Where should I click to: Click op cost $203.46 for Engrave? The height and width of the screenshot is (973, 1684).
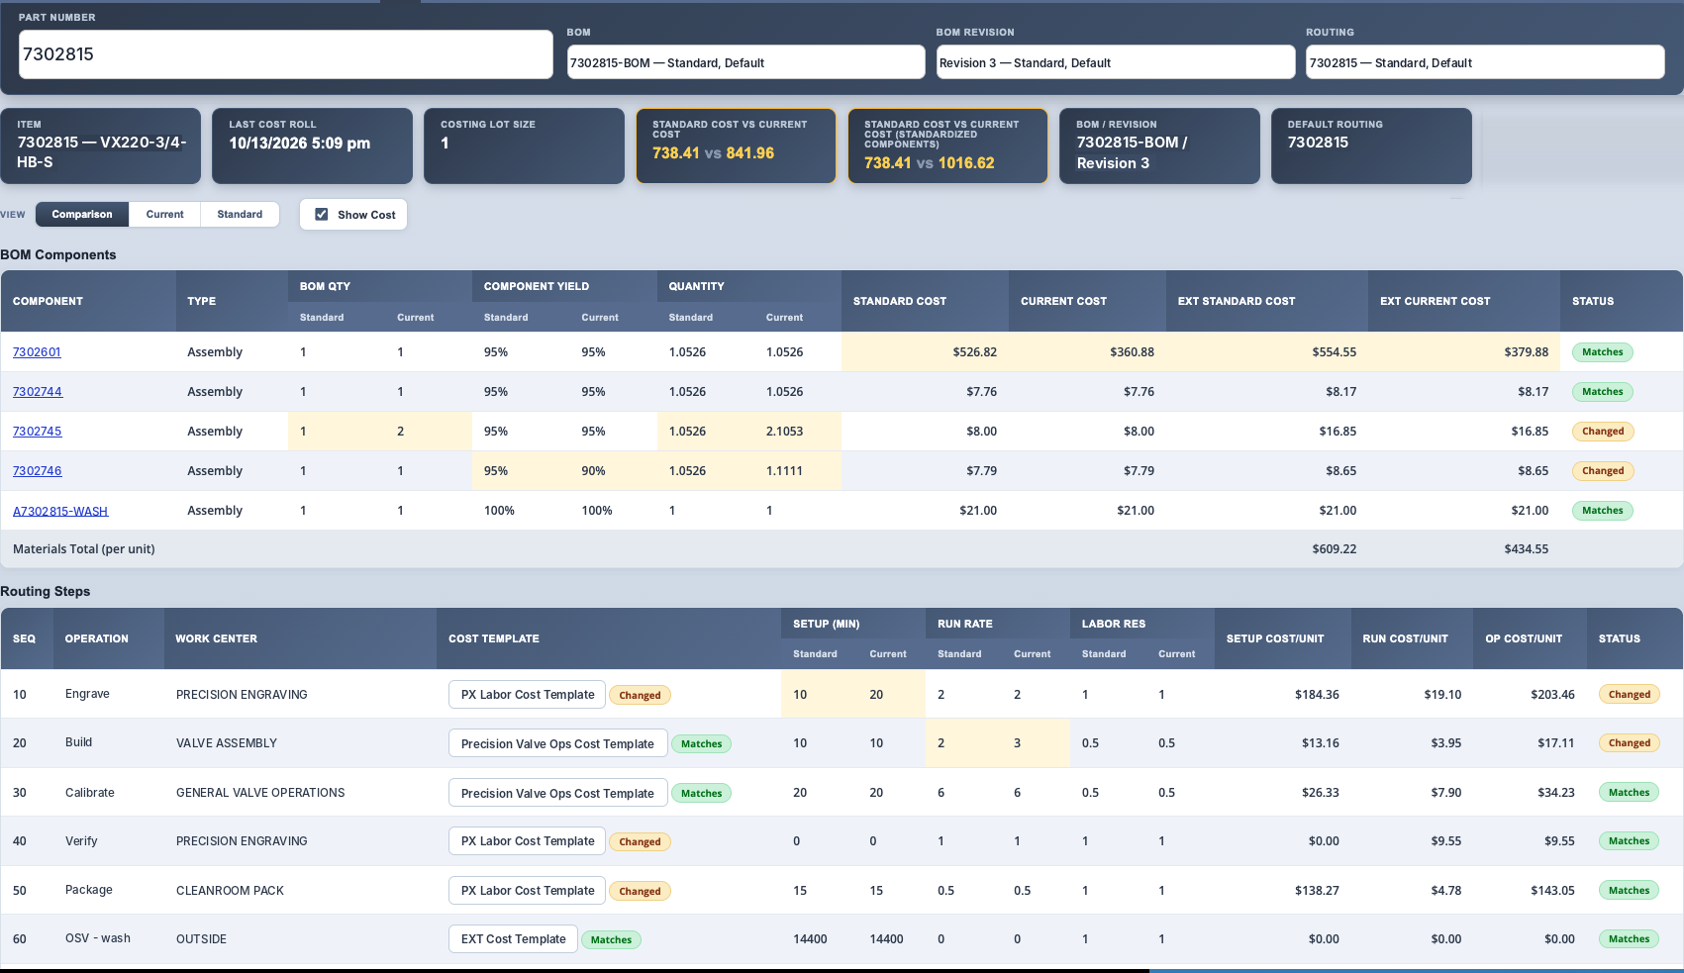click(x=1551, y=695)
